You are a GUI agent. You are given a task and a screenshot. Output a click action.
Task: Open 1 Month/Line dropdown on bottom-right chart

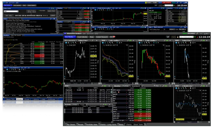pos(187,86)
